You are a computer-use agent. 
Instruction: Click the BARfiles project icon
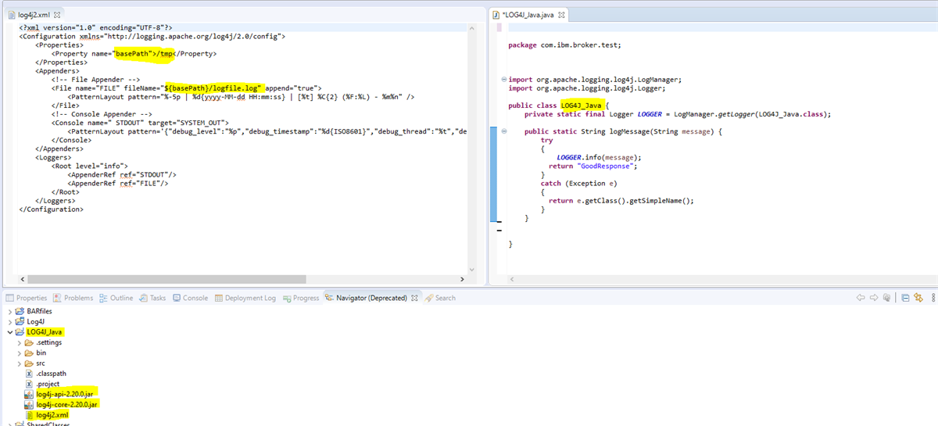pos(20,311)
